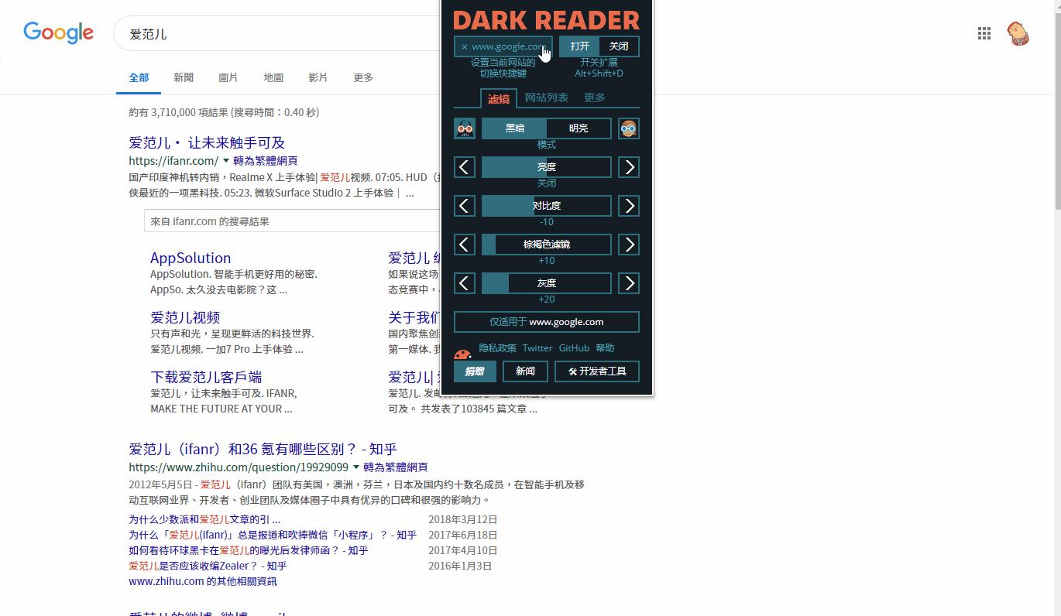This screenshot has width=1061, height=616.
Task: Increase 灰度 with its right arrow
Action: (629, 283)
